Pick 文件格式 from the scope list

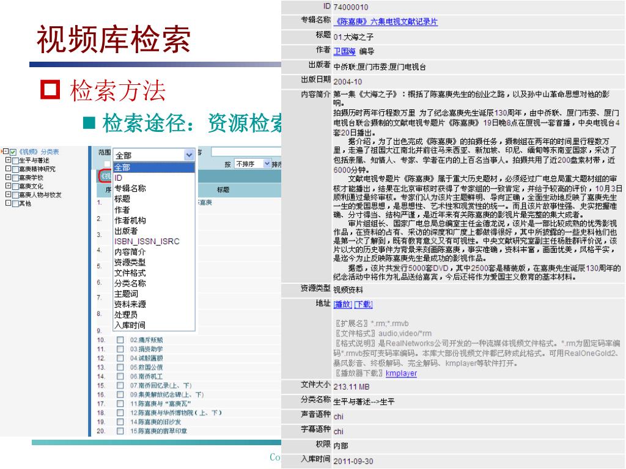point(154,273)
